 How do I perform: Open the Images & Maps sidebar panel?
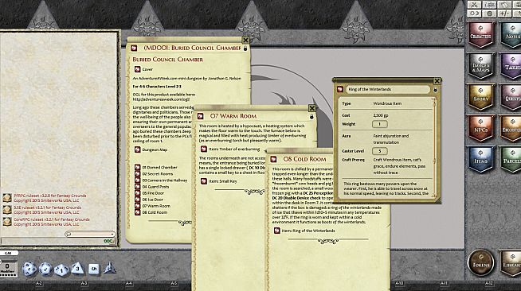point(480,66)
